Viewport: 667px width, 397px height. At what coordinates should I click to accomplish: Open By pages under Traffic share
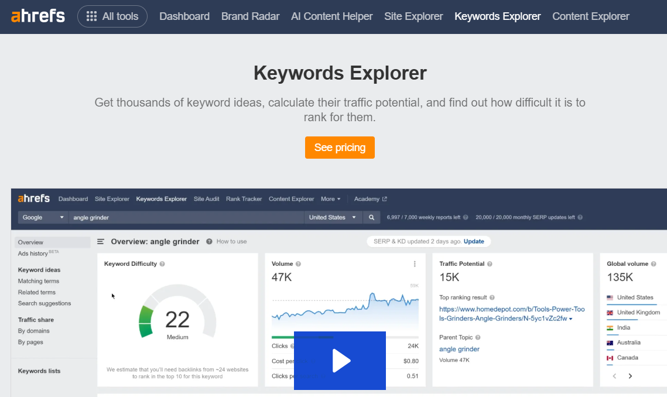click(30, 342)
